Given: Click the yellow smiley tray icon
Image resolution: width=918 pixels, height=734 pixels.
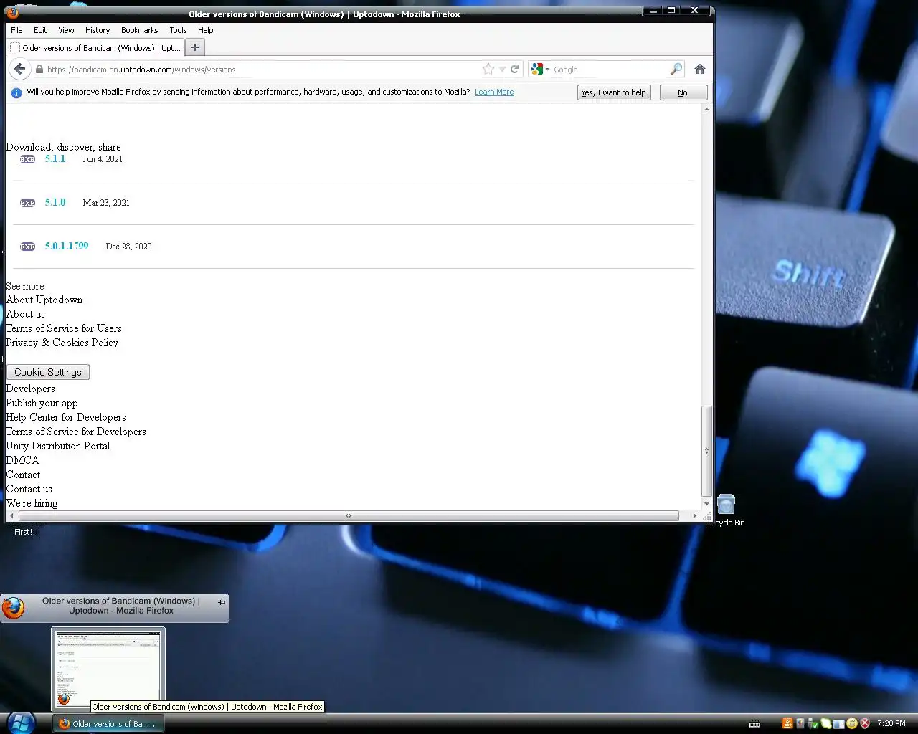Looking at the screenshot, I should pos(852,723).
